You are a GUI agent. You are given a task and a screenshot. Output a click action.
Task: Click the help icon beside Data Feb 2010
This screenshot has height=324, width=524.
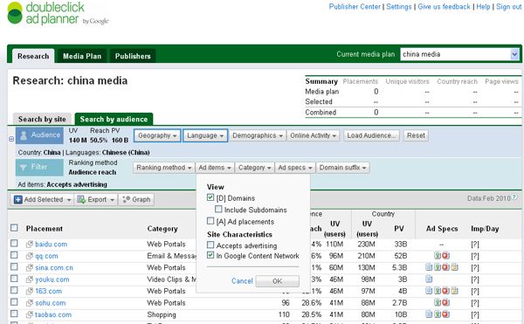point(514,197)
